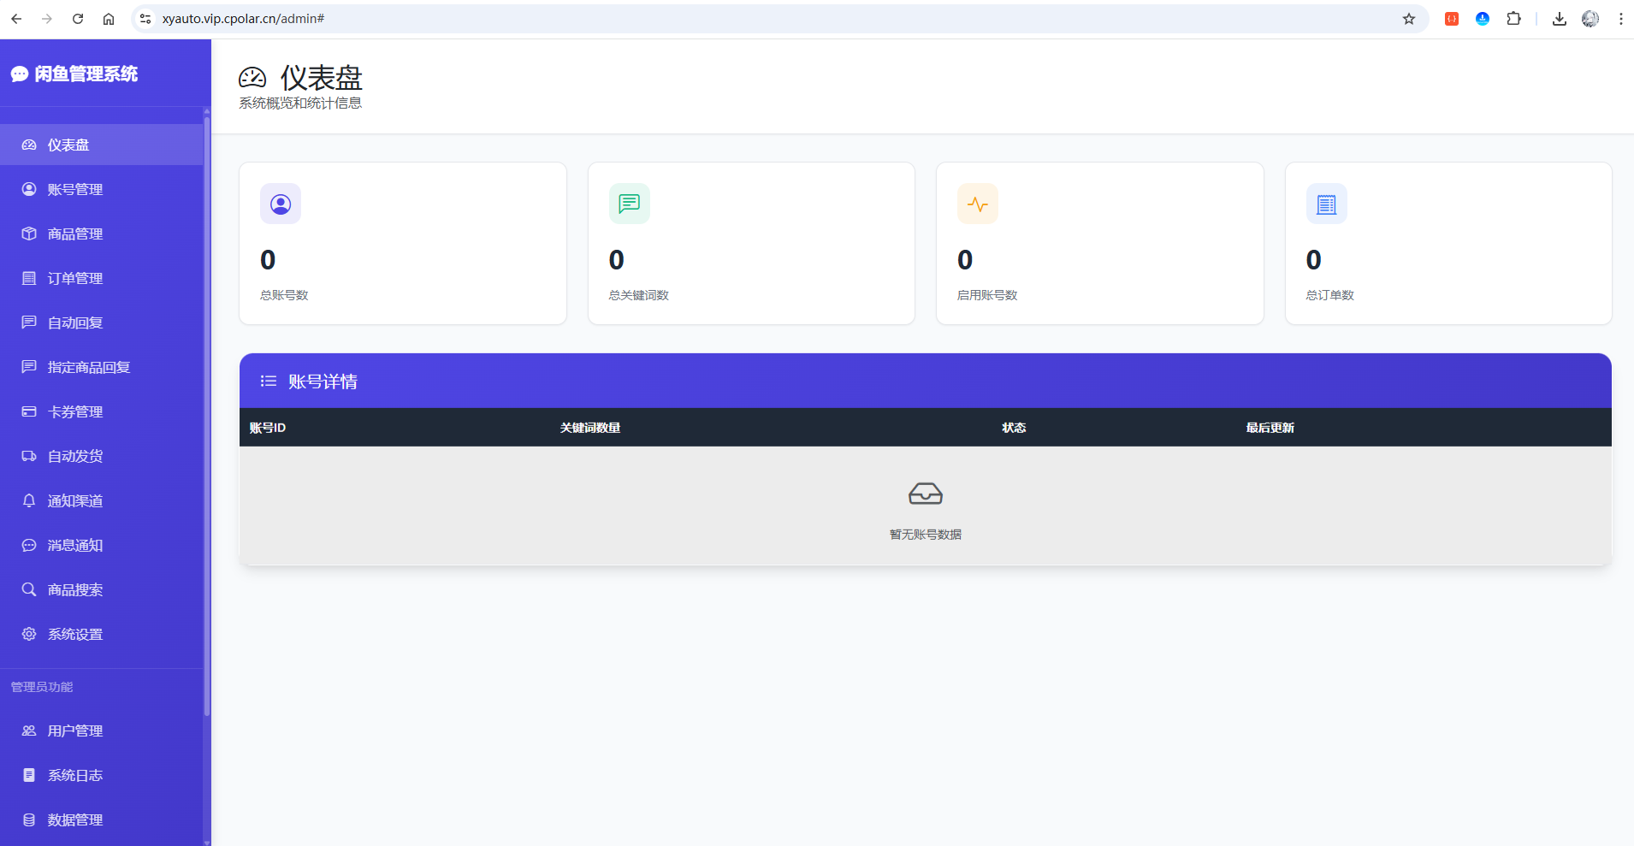Open the browser three-dot menu
The width and height of the screenshot is (1634, 846).
1620,19
